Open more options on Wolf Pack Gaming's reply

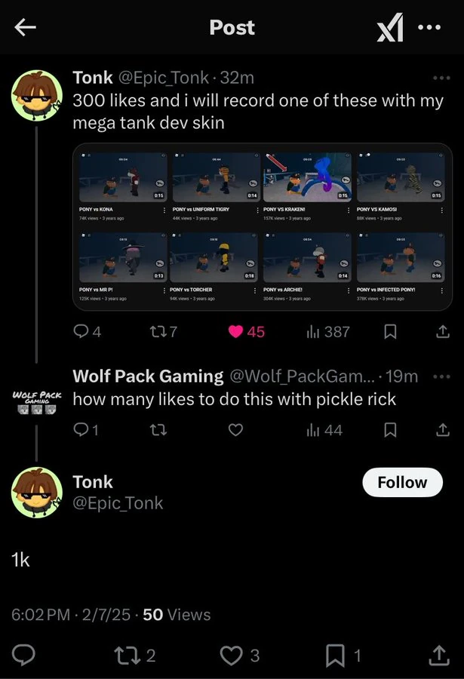441,376
